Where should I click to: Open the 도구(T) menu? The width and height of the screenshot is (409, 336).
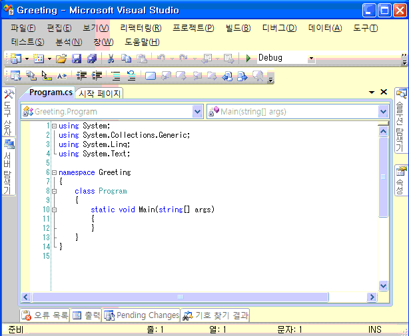click(x=365, y=28)
